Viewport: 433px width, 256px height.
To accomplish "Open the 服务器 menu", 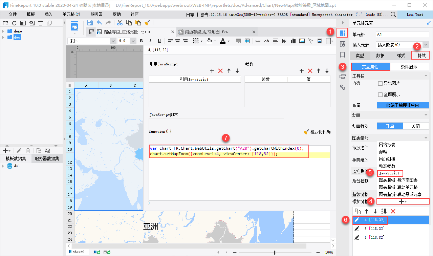I will [x=97, y=15].
